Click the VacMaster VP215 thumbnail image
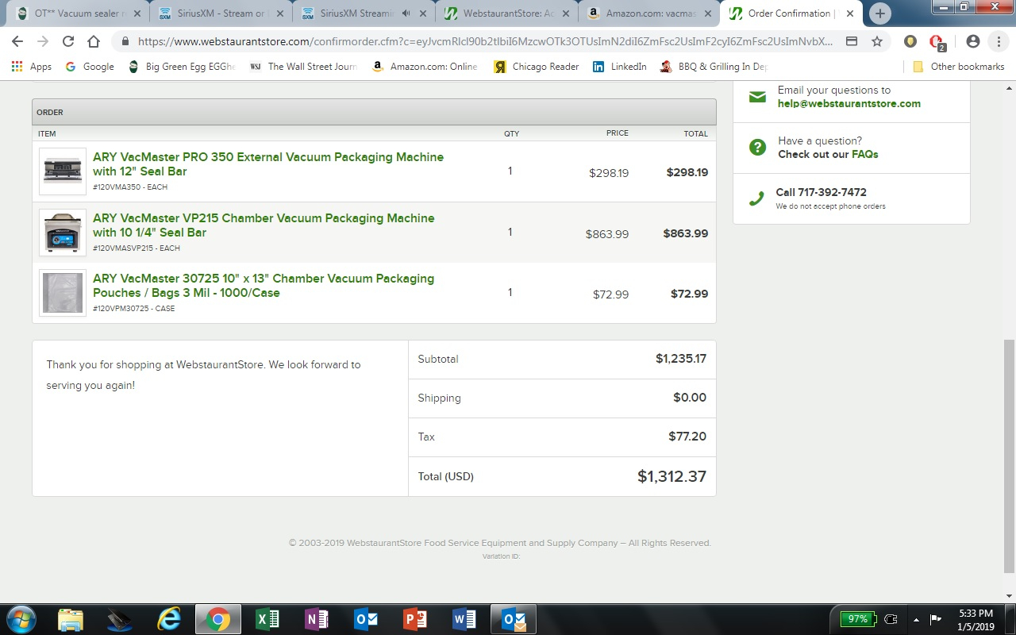 (63, 233)
